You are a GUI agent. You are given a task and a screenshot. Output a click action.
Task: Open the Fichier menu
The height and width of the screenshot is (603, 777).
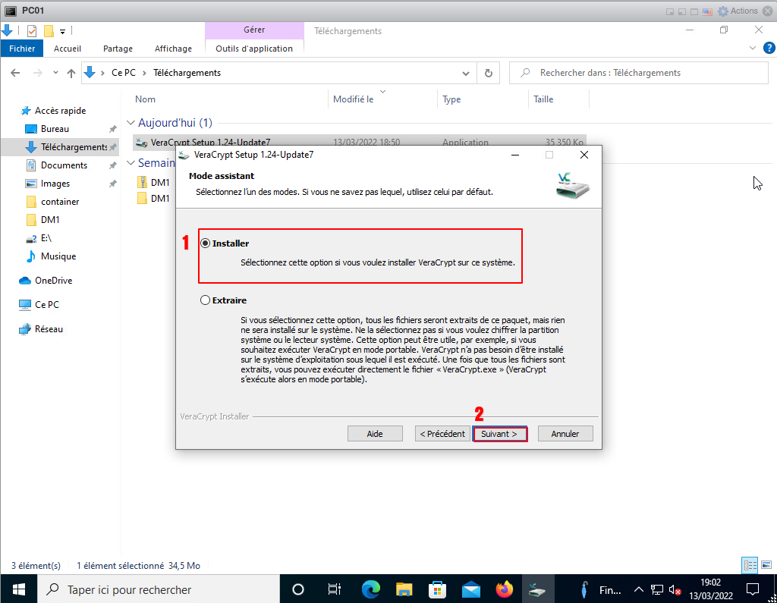pyautogui.click(x=22, y=49)
